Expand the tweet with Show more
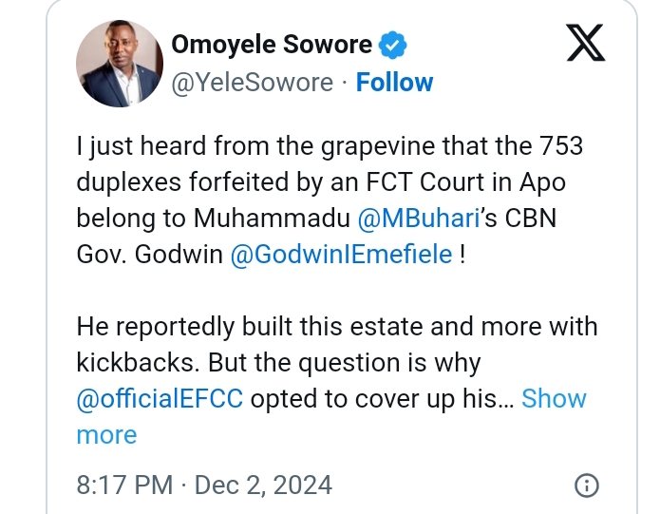660x514 pixels. coord(555,398)
